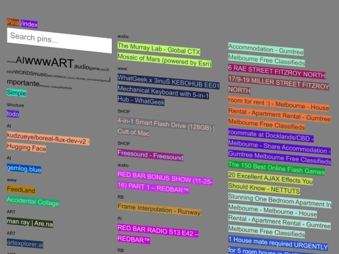339x254 pixels.
Task: Open the /index breadcrumb link
Action: pos(29,24)
